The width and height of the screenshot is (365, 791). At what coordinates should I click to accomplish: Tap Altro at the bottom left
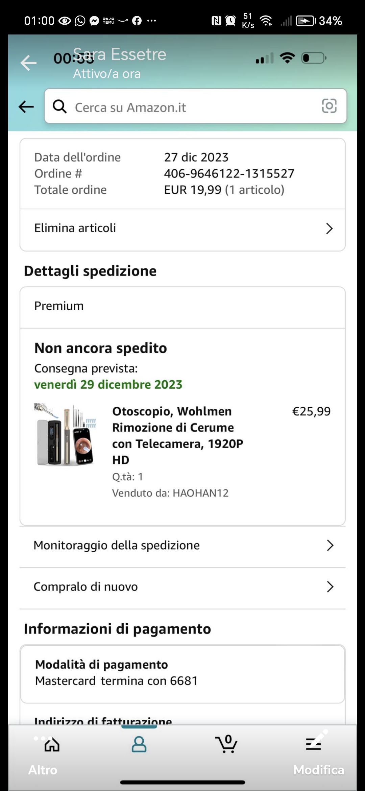tap(43, 770)
